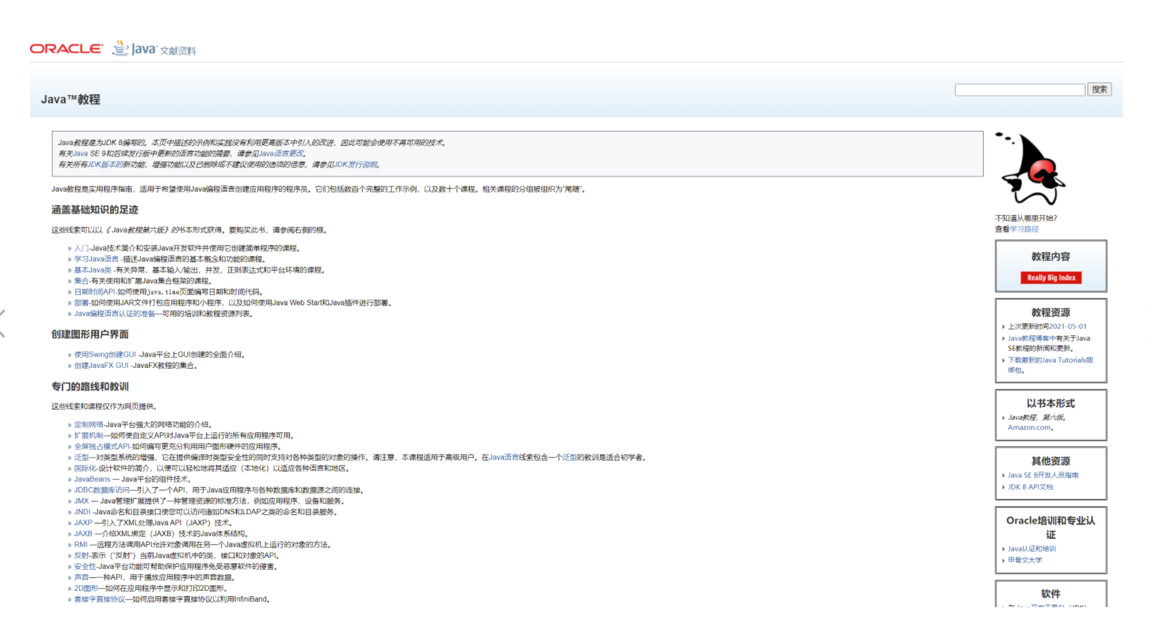Screen dimensions: 1150x634
Task: Open the 部署 deployment link
Action: tap(81, 303)
